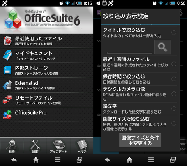
Task: Open the マイドキュメント notebook icon
Action: coord(7,56)
